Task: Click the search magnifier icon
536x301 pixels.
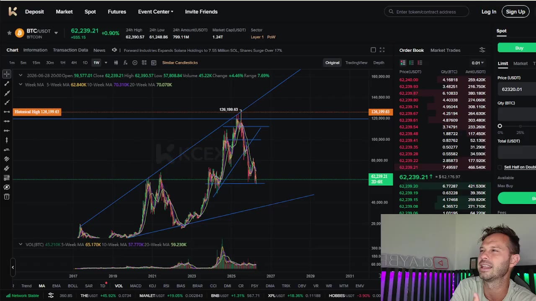Action: click(391, 12)
